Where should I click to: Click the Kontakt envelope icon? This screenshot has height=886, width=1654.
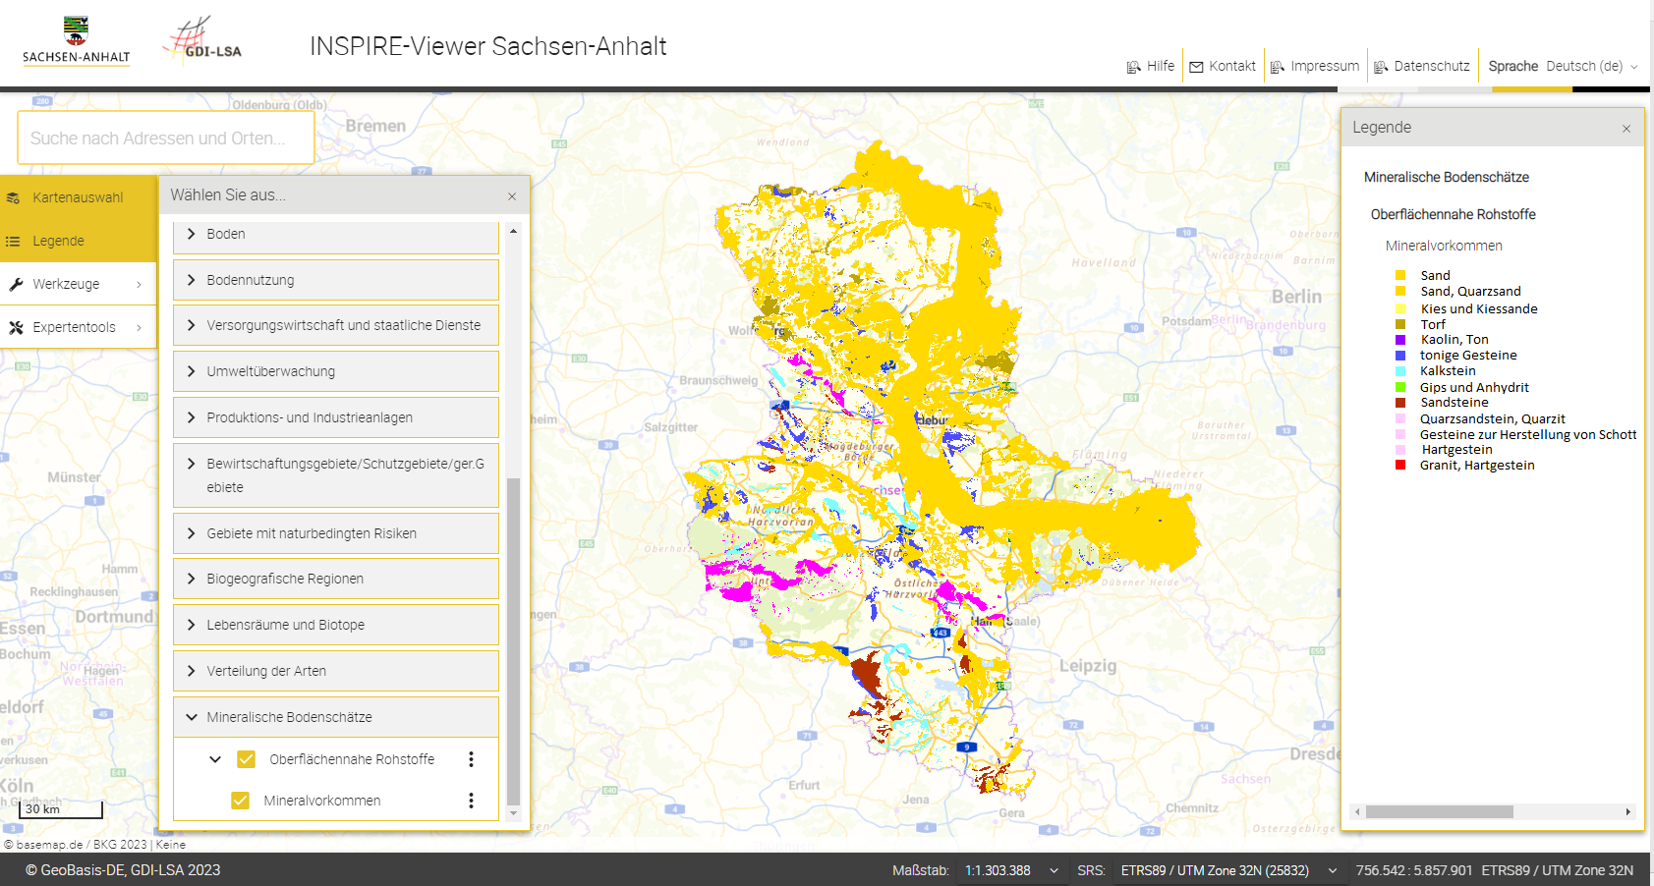(1196, 67)
